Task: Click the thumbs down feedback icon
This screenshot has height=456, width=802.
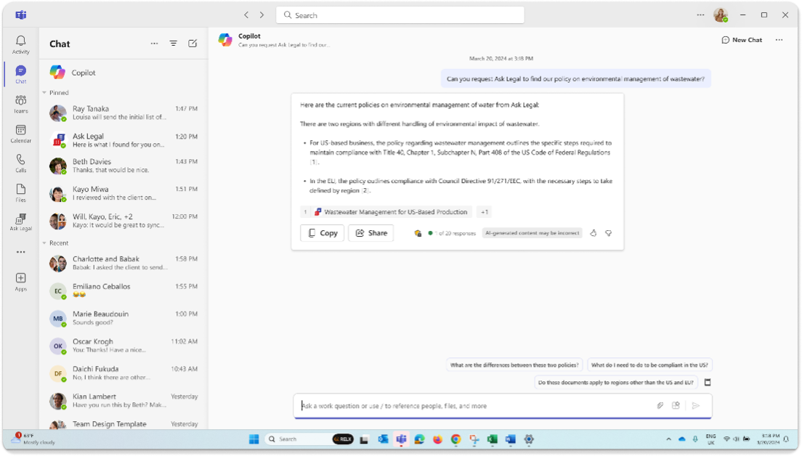Action: tap(608, 233)
